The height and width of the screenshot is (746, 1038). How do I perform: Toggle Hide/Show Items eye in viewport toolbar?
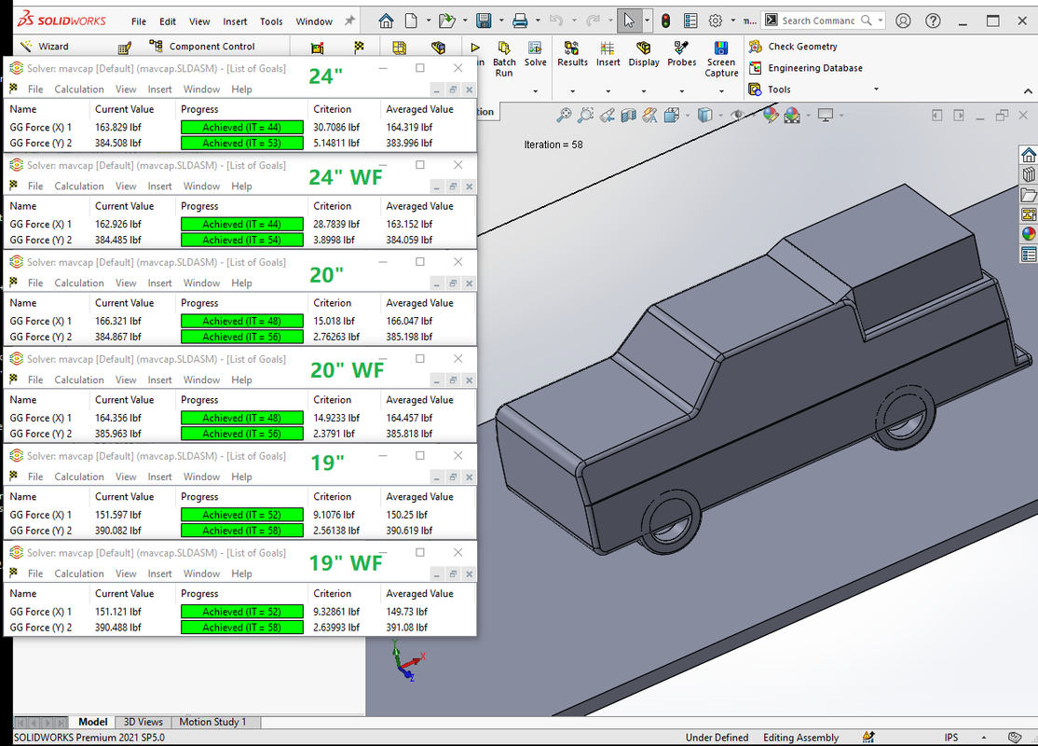[x=737, y=116]
